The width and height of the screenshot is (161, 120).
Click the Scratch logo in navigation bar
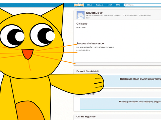pos(79,5)
